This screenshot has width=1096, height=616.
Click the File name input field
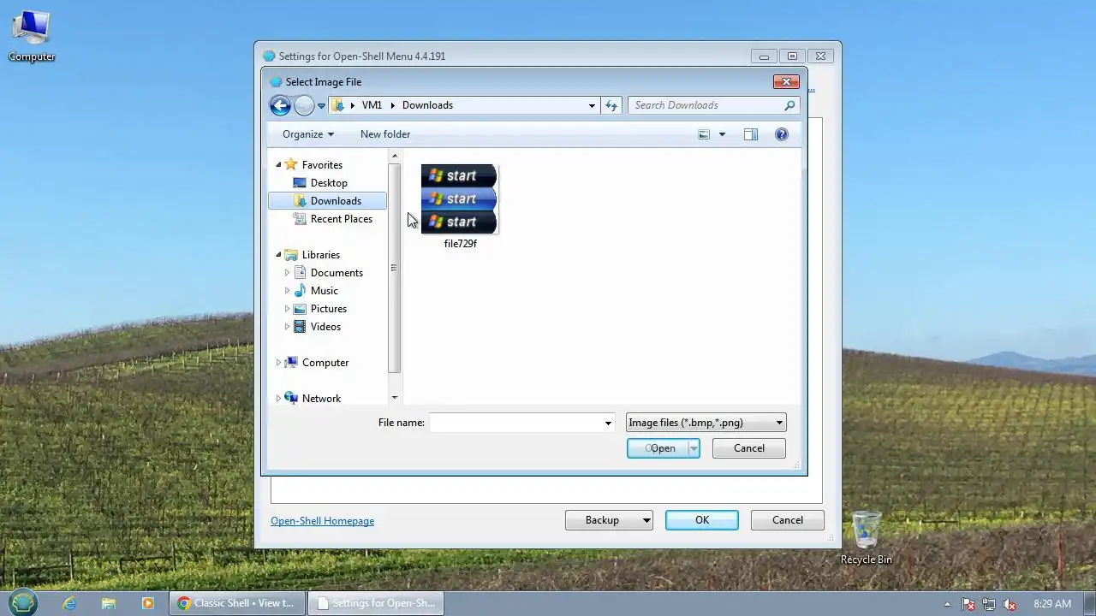click(x=516, y=423)
